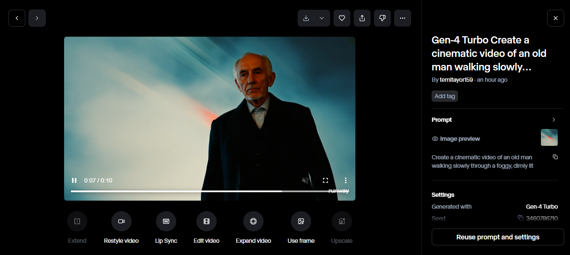This screenshot has width=570, height=255.
Task: Click the 0:07 / 0:10 timestamp
Action: 98,180
